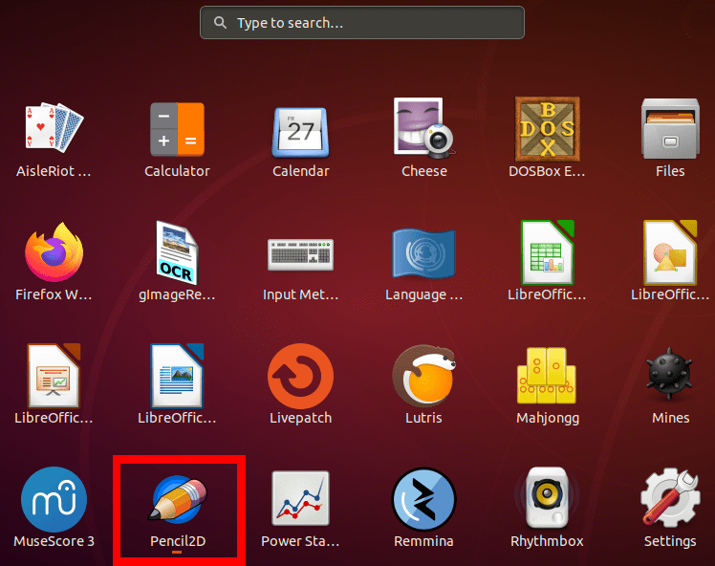Open the Calendar app icon
This screenshot has width=715, height=566.
pyautogui.click(x=300, y=132)
